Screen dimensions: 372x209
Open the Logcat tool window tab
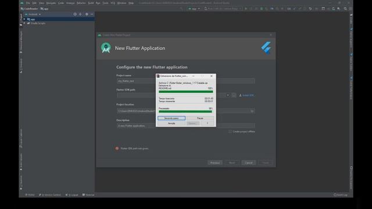coord(72,195)
